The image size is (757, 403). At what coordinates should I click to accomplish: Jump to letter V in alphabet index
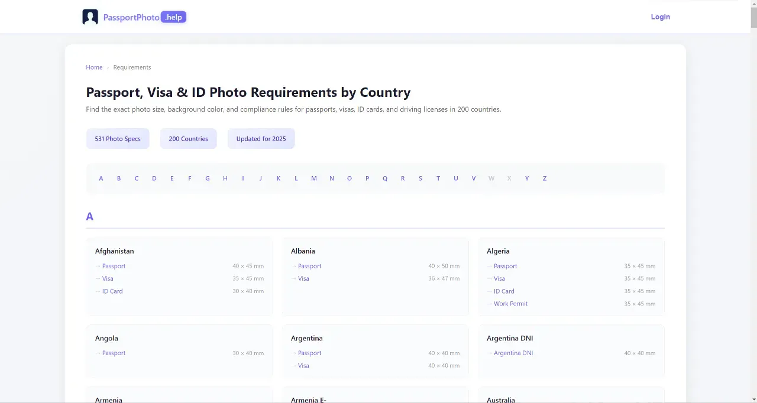tap(474, 178)
